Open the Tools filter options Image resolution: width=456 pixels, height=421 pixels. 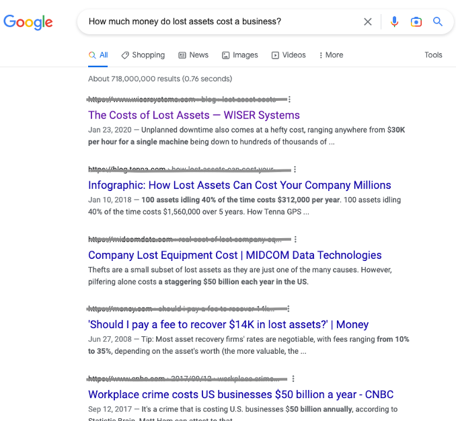click(x=433, y=55)
